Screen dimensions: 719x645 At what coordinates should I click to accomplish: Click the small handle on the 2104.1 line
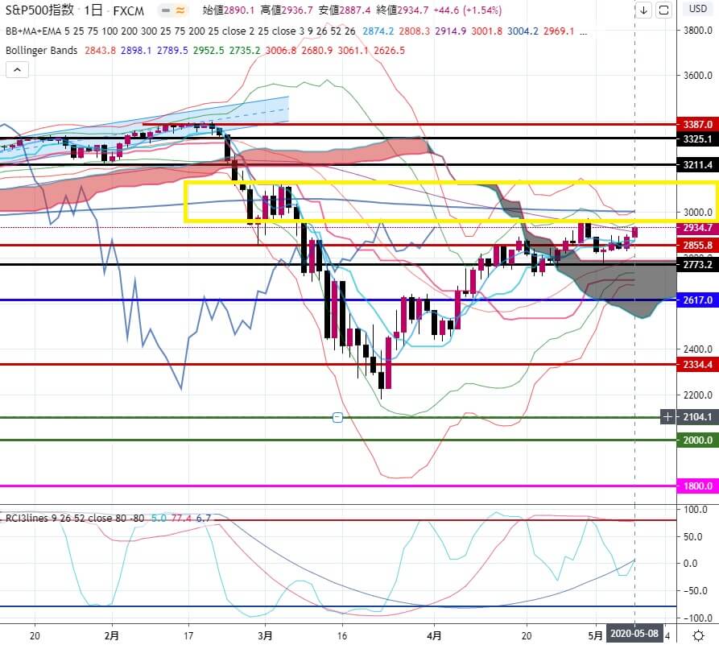[x=337, y=417]
